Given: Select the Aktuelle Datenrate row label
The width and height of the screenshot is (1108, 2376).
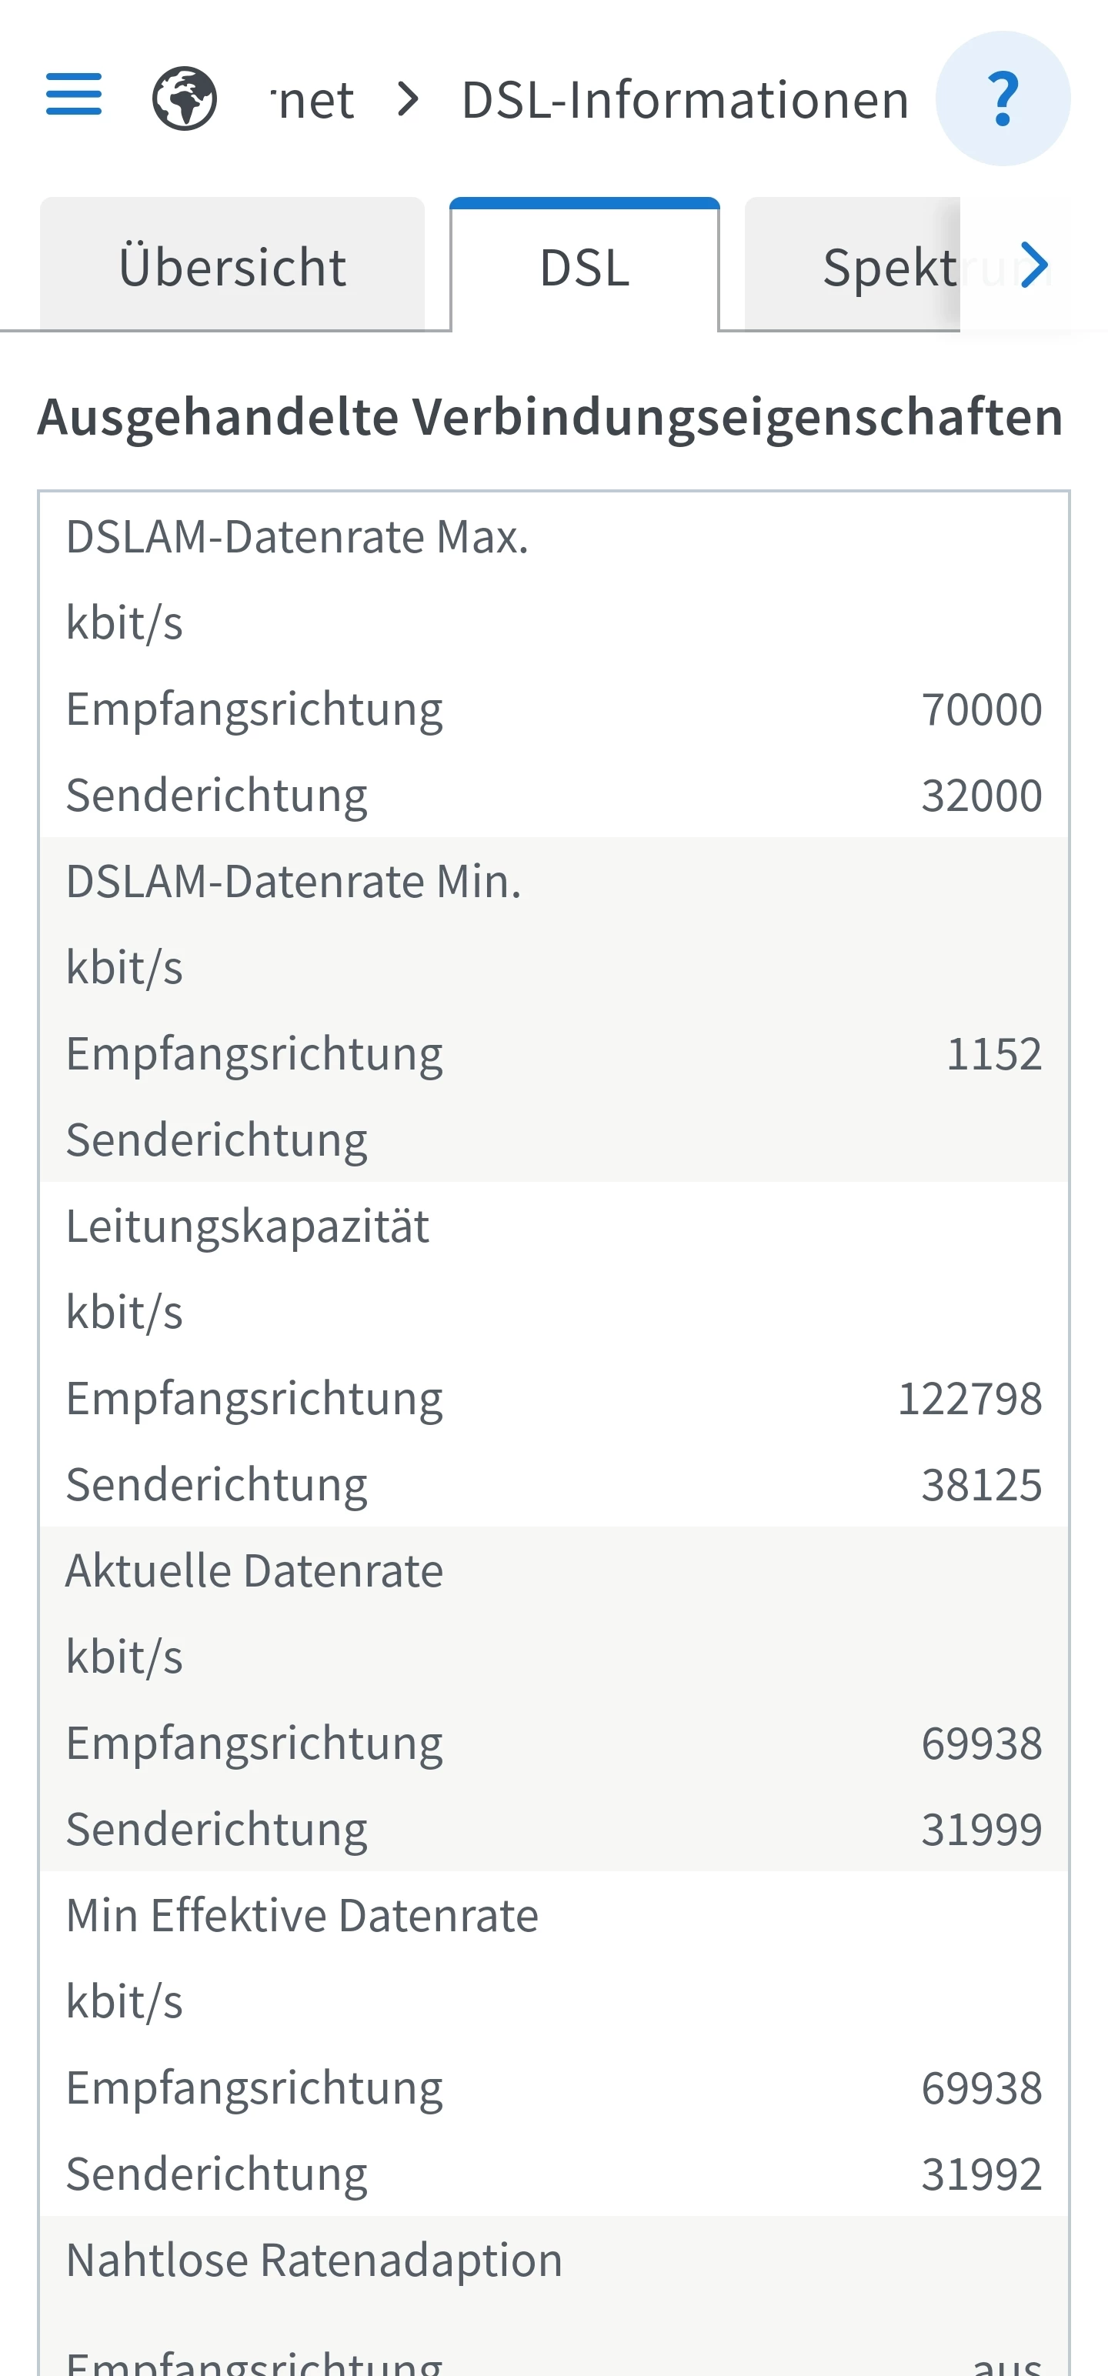Looking at the screenshot, I should [x=255, y=1570].
